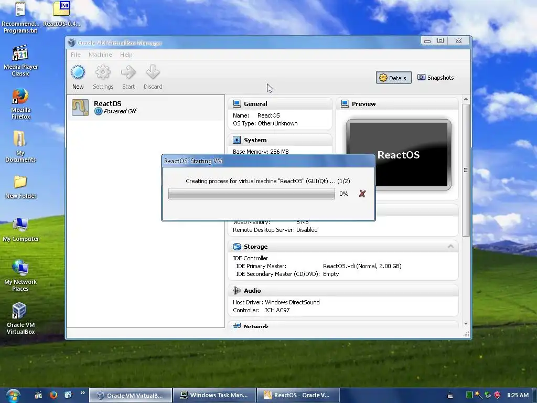This screenshot has height=403, width=537.
Task: Select the My Documents desktop icon
Action: [20, 147]
